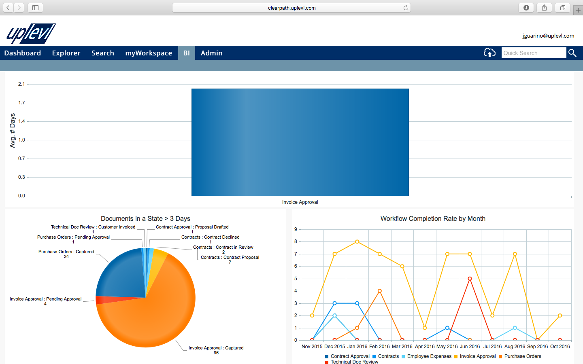The image size is (583, 364).
Task: Click the jguarino@uplevl.com account link
Action: (548, 36)
